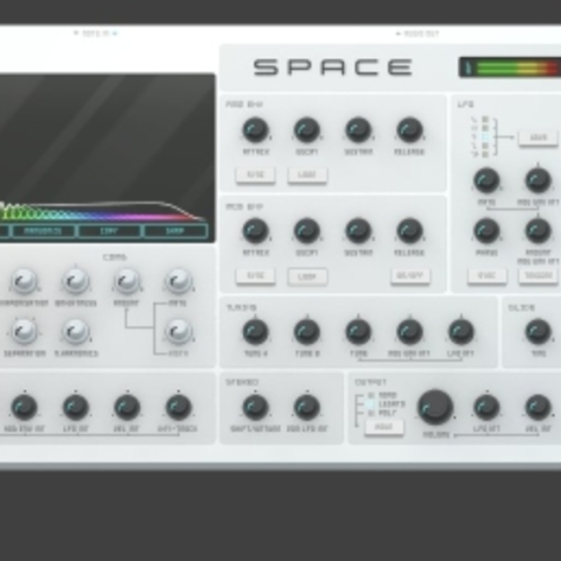Click the large Output VOLUME knob

click(x=436, y=407)
